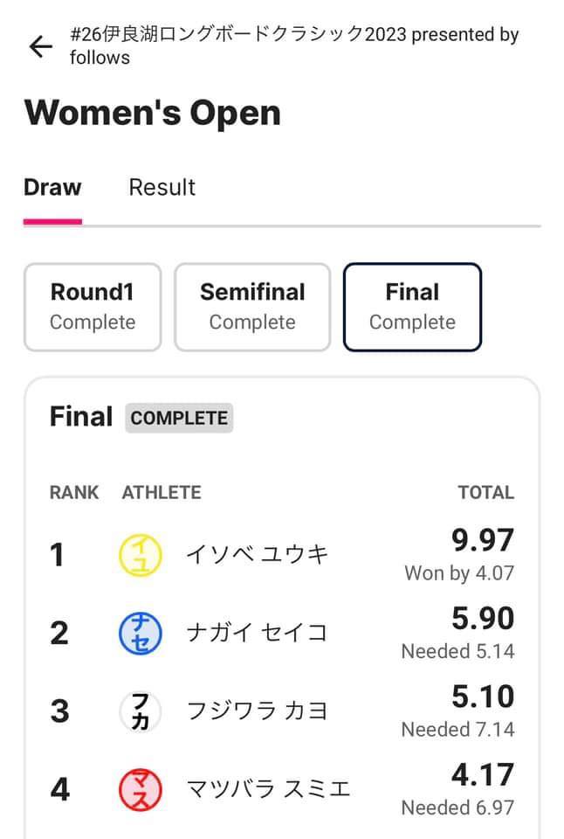This screenshot has height=839, width=564.
Task: Select the Round1 Complete button
Action: point(93,307)
